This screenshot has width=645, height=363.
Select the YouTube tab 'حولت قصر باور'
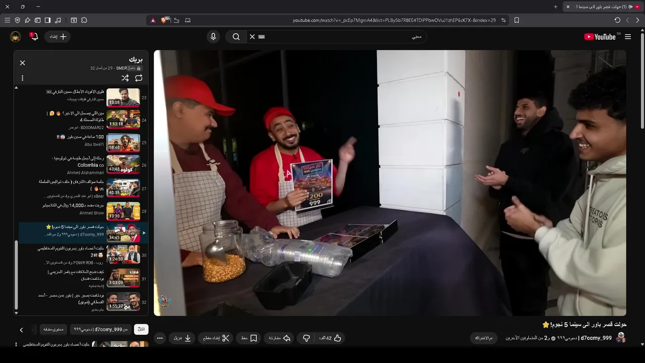click(603, 7)
